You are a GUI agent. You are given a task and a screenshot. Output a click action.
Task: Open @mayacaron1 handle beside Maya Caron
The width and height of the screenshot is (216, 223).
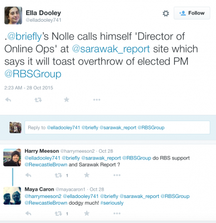point(70,190)
